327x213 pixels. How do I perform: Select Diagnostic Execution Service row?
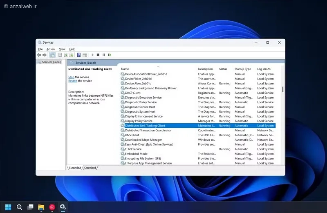click(x=198, y=98)
